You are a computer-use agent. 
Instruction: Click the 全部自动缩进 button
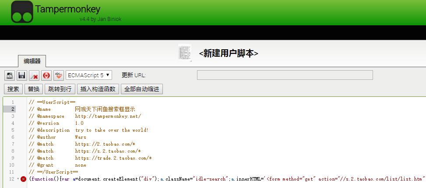pos(142,89)
